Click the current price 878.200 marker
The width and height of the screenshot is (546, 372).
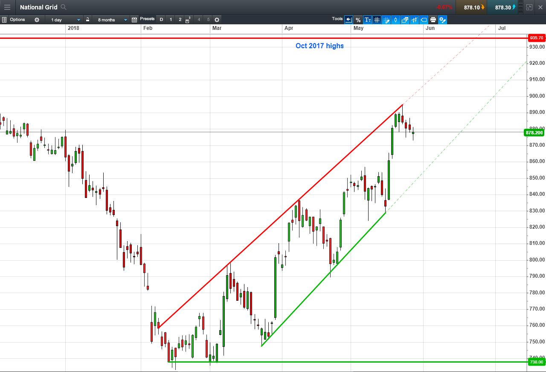(534, 133)
